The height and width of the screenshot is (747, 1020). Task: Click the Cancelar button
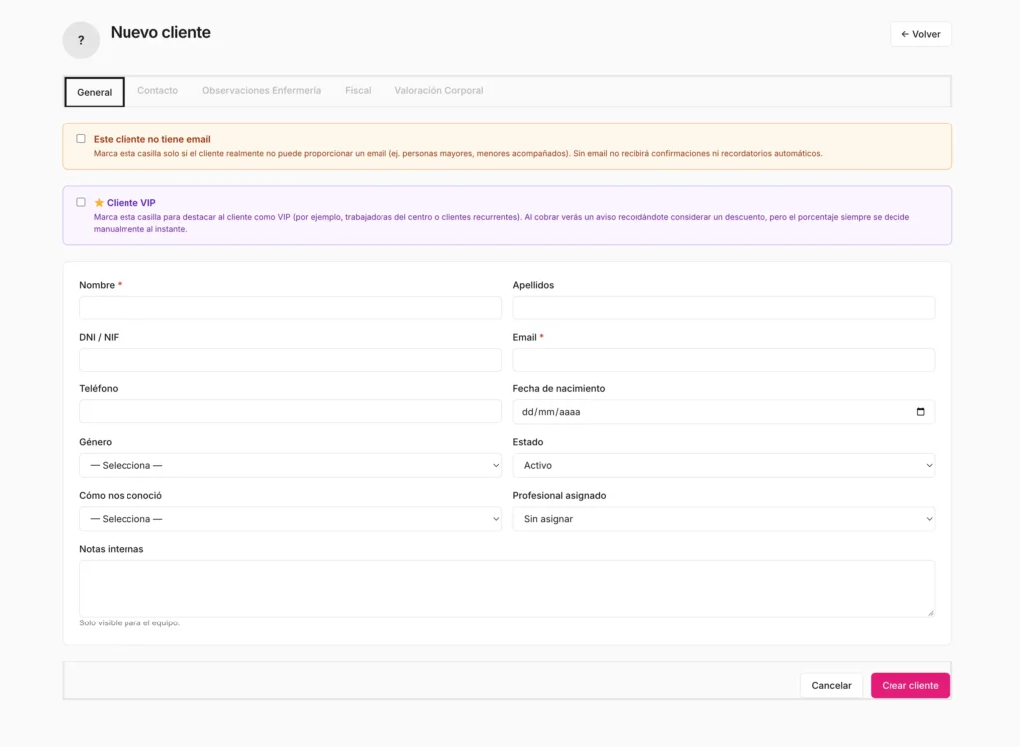pos(831,686)
